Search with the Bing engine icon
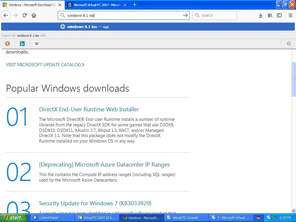 (22, 44)
